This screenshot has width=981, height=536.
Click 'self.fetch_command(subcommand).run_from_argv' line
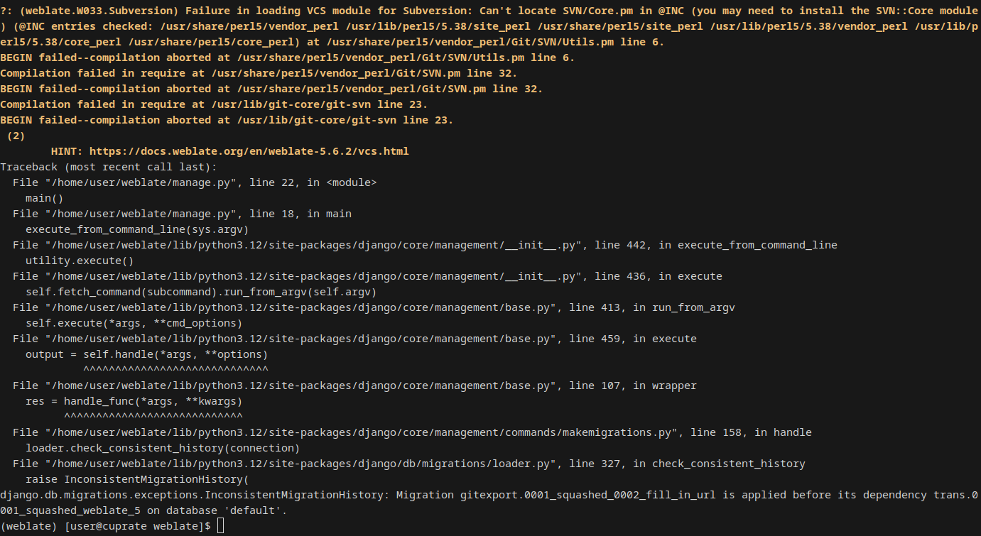[201, 292]
